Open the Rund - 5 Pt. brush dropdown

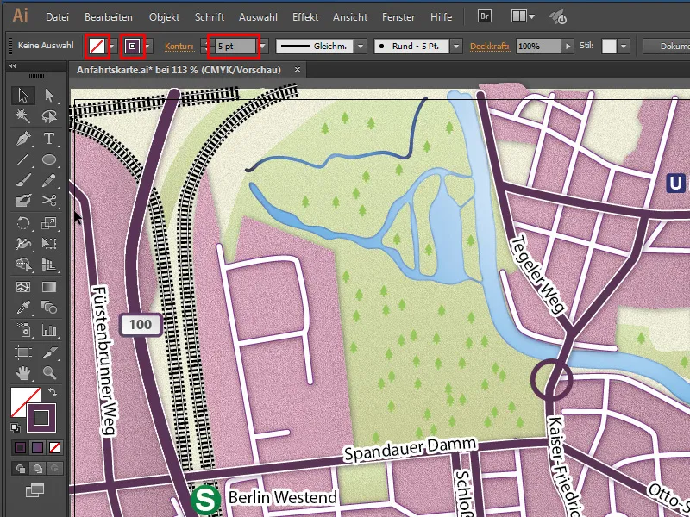pos(457,46)
